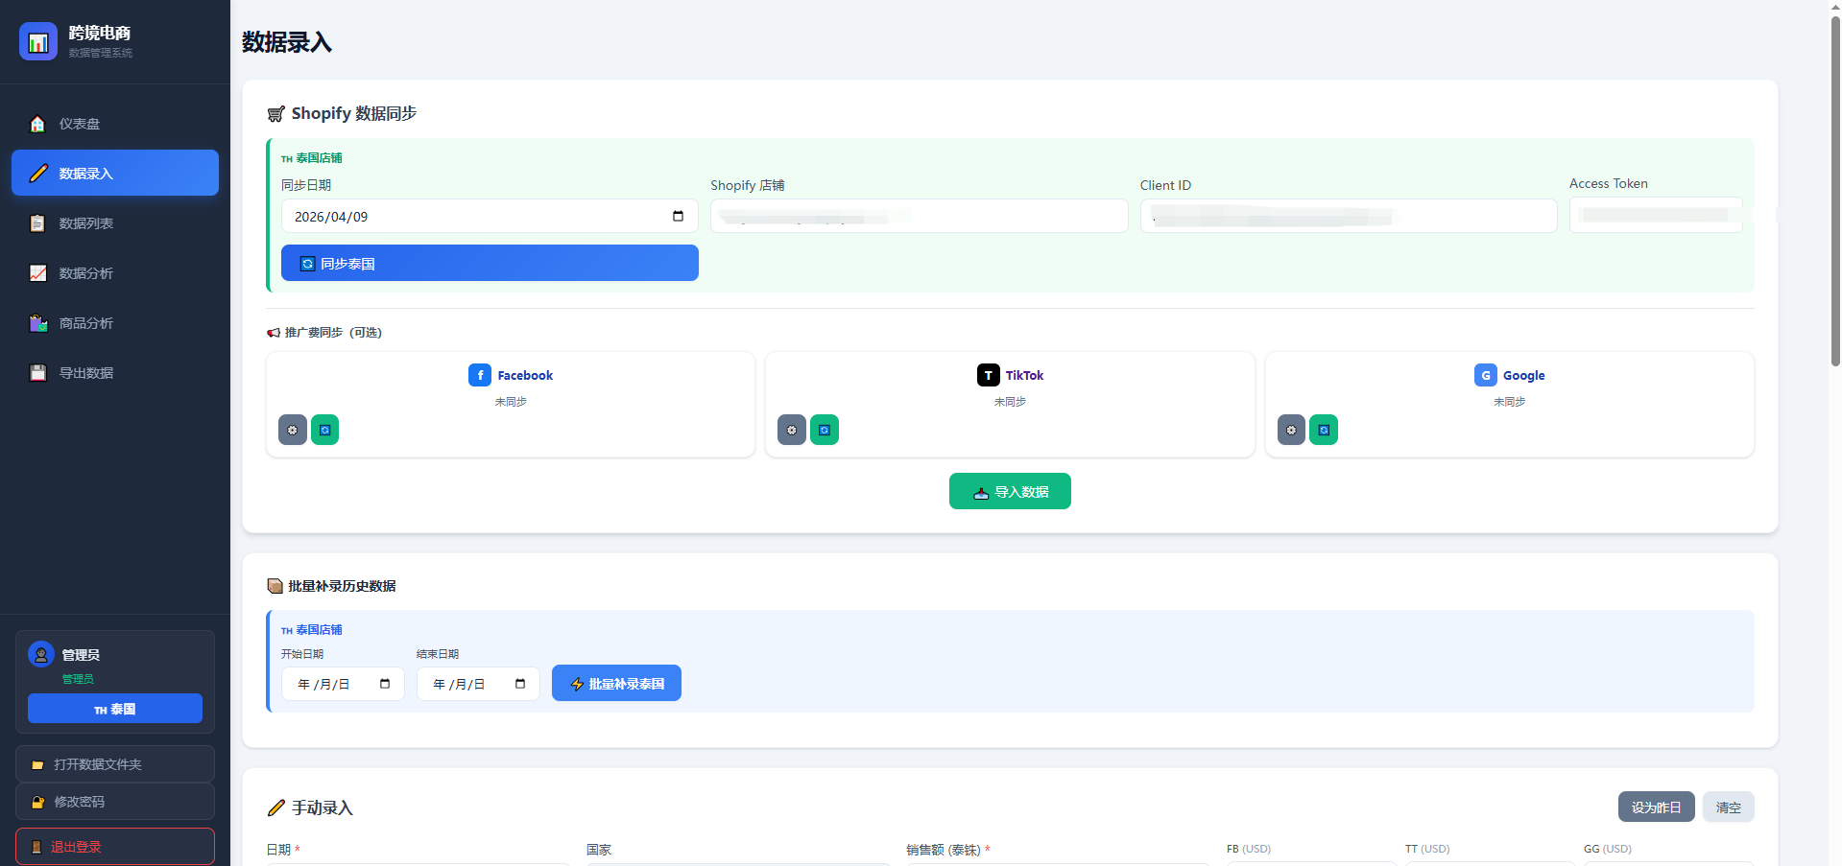Viewport: 1842px width, 866px height.
Task: Click the 清空 button
Action: coord(1728,807)
